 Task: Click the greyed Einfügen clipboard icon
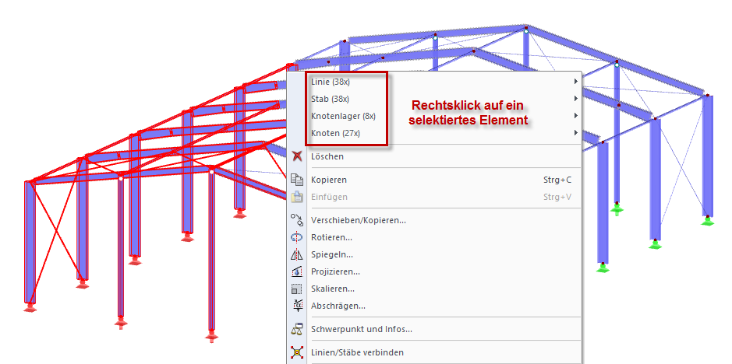pyautogui.click(x=297, y=197)
